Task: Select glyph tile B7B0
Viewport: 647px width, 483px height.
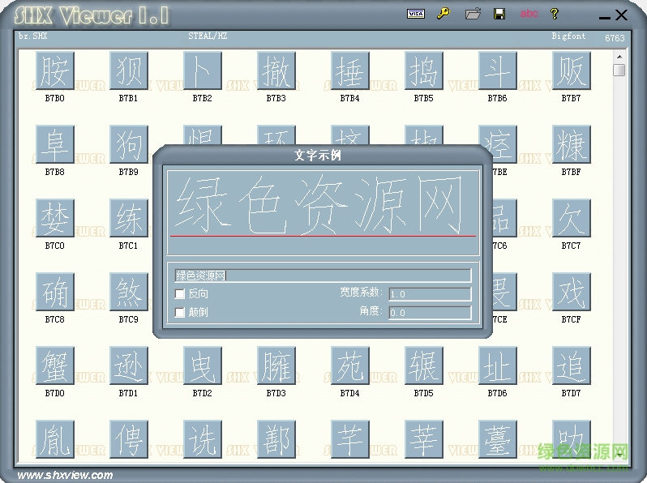Action: 55,71
